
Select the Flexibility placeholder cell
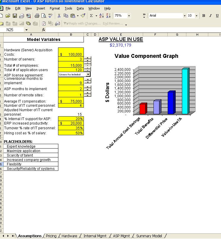click(31, 164)
